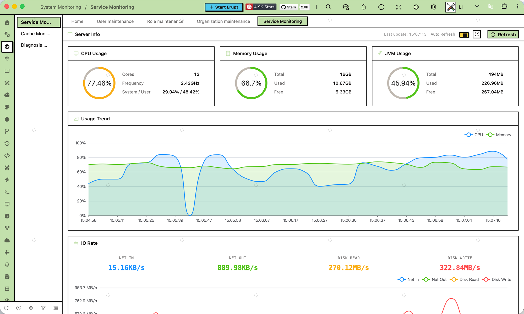Image resolution: width=524 pixels, height=314 pixels.
Task: Toggle the Auto Refresh switch
Action: 464,35
